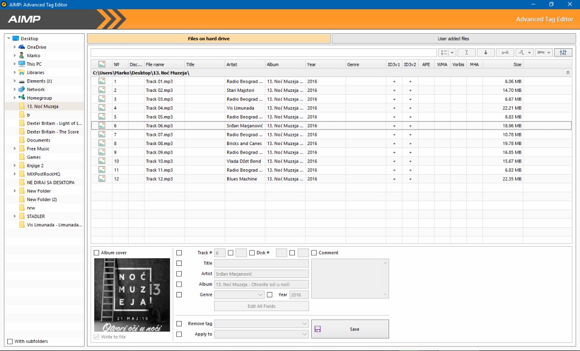580x351 pixels.
Task: Tick the Remove tag checkbox
Action: coord(179,323)
